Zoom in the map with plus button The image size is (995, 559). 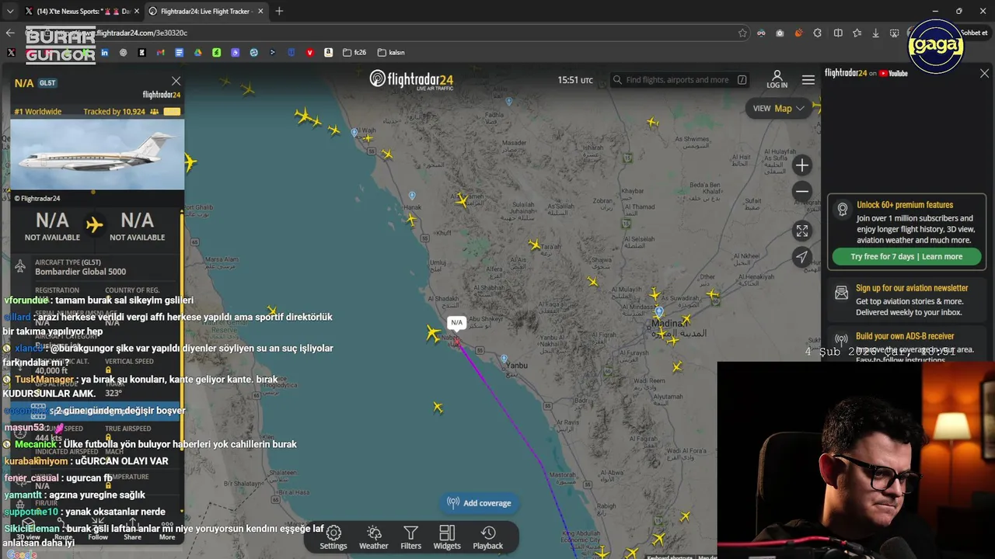tap(802, 165)
